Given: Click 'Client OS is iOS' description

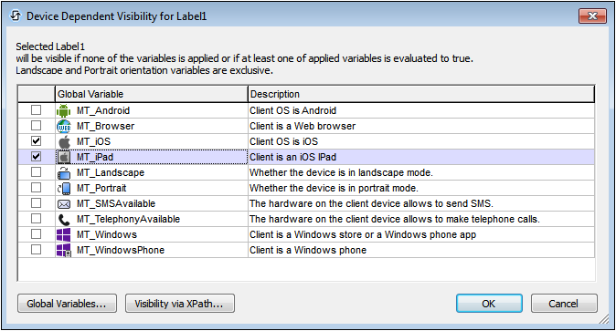Looking at the screenshot, I should pyautogui.click(x=283, y=141).
